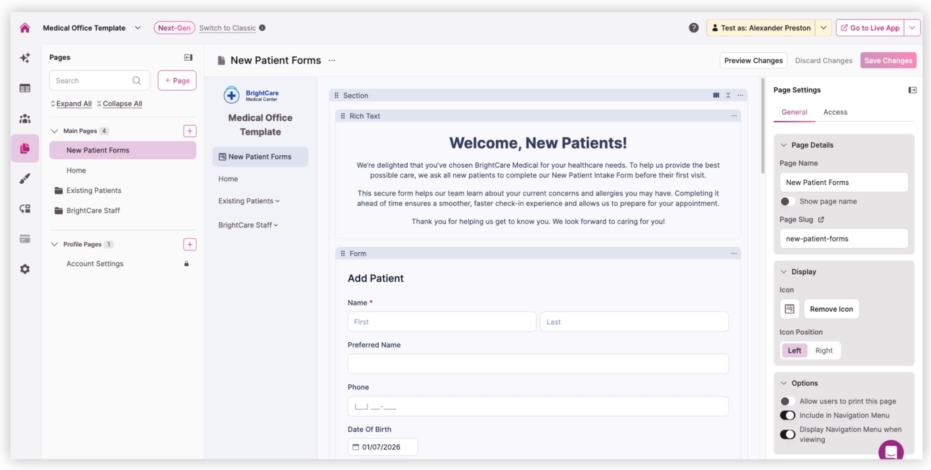The height and width of the screenshot is (470, 931).
Task: Select the Pages icon in left sidebar
Action: click(25, 148)
